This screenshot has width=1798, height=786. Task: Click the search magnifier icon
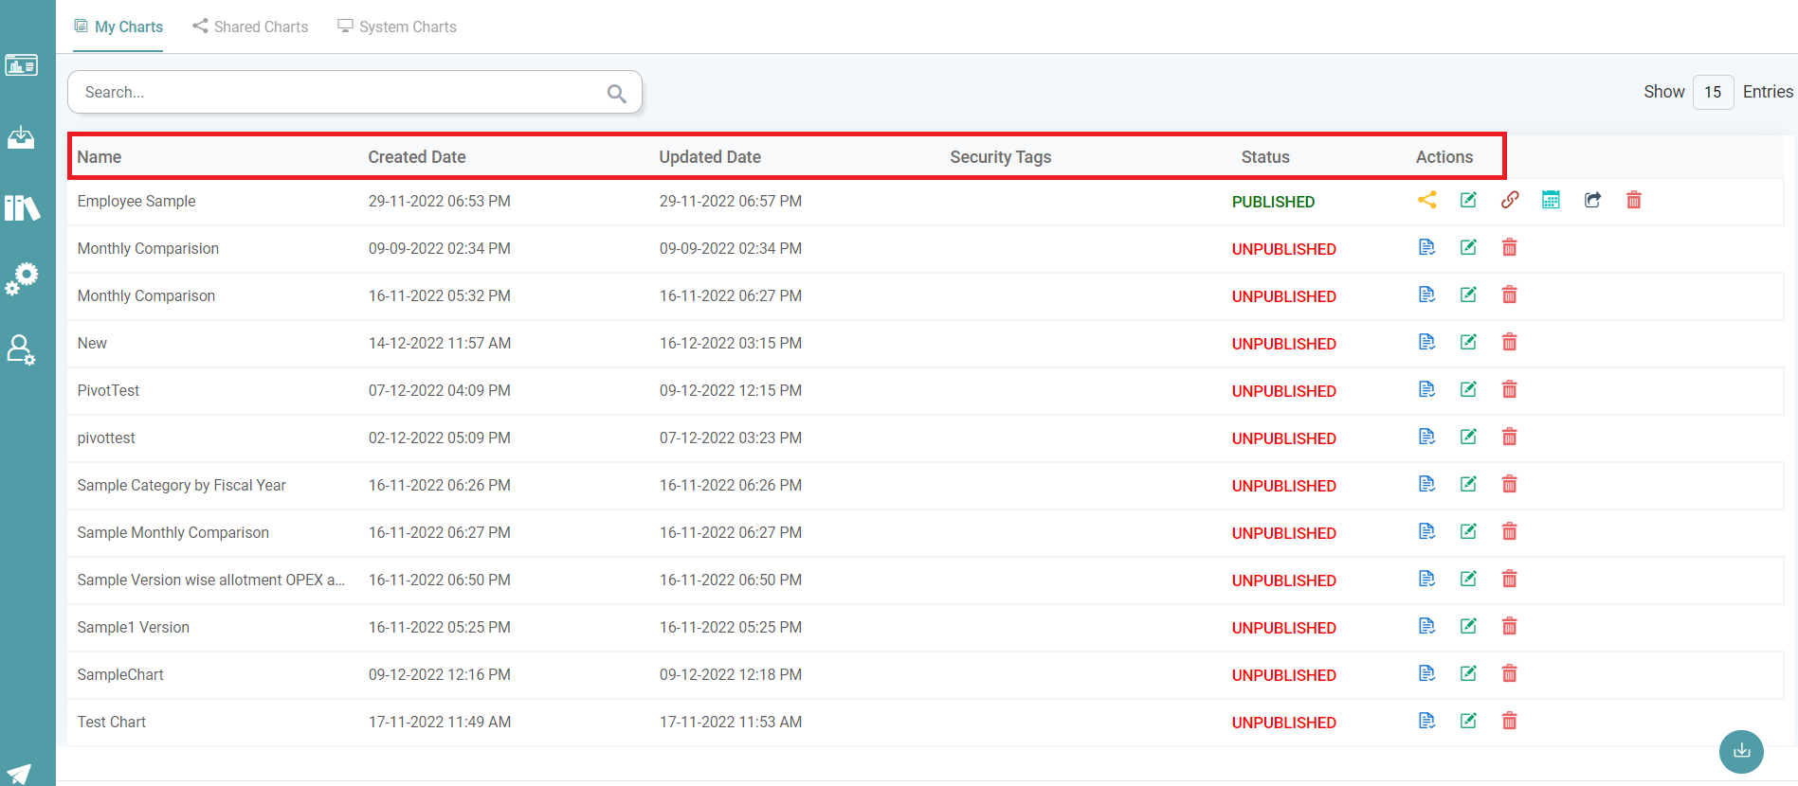[616, 93]
